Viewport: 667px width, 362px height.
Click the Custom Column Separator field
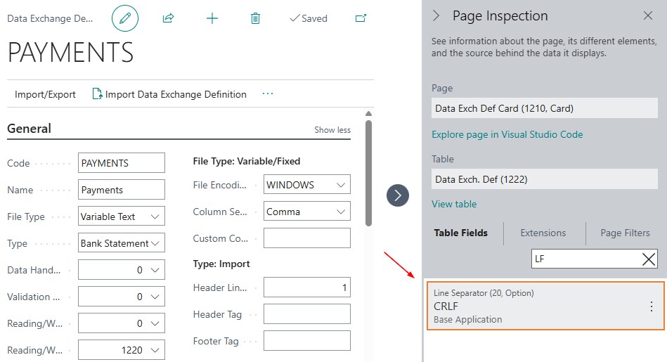pos(306,238)
